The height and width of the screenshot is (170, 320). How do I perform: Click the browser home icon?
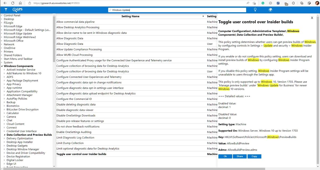(21, 3)
